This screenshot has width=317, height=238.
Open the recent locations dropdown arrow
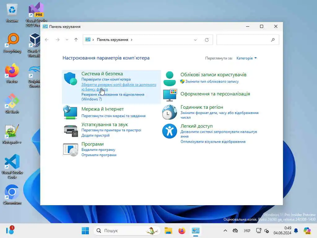point(67,40)
